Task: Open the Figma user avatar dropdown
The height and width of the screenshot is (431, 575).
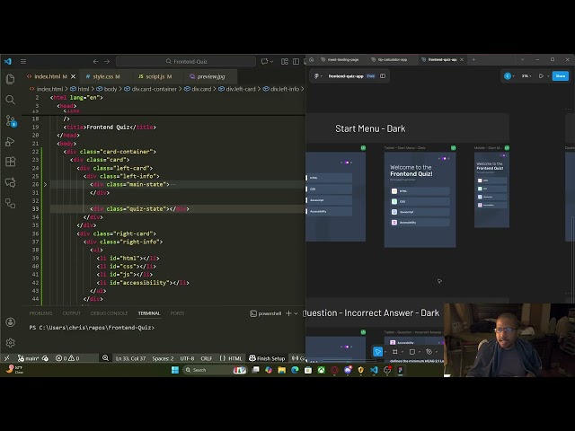Action: (509, 75)
